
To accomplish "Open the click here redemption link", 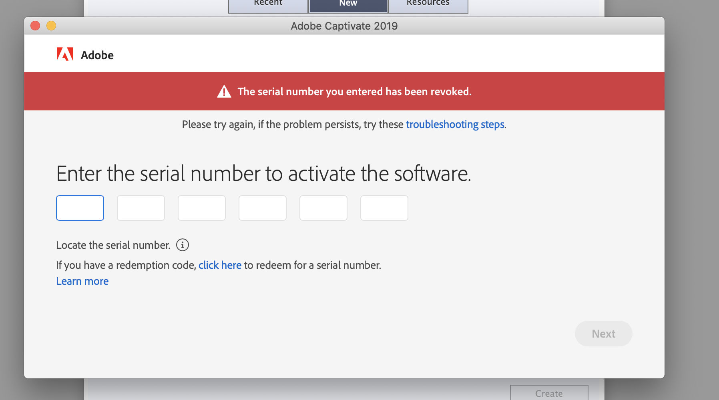I will point(220,265).
